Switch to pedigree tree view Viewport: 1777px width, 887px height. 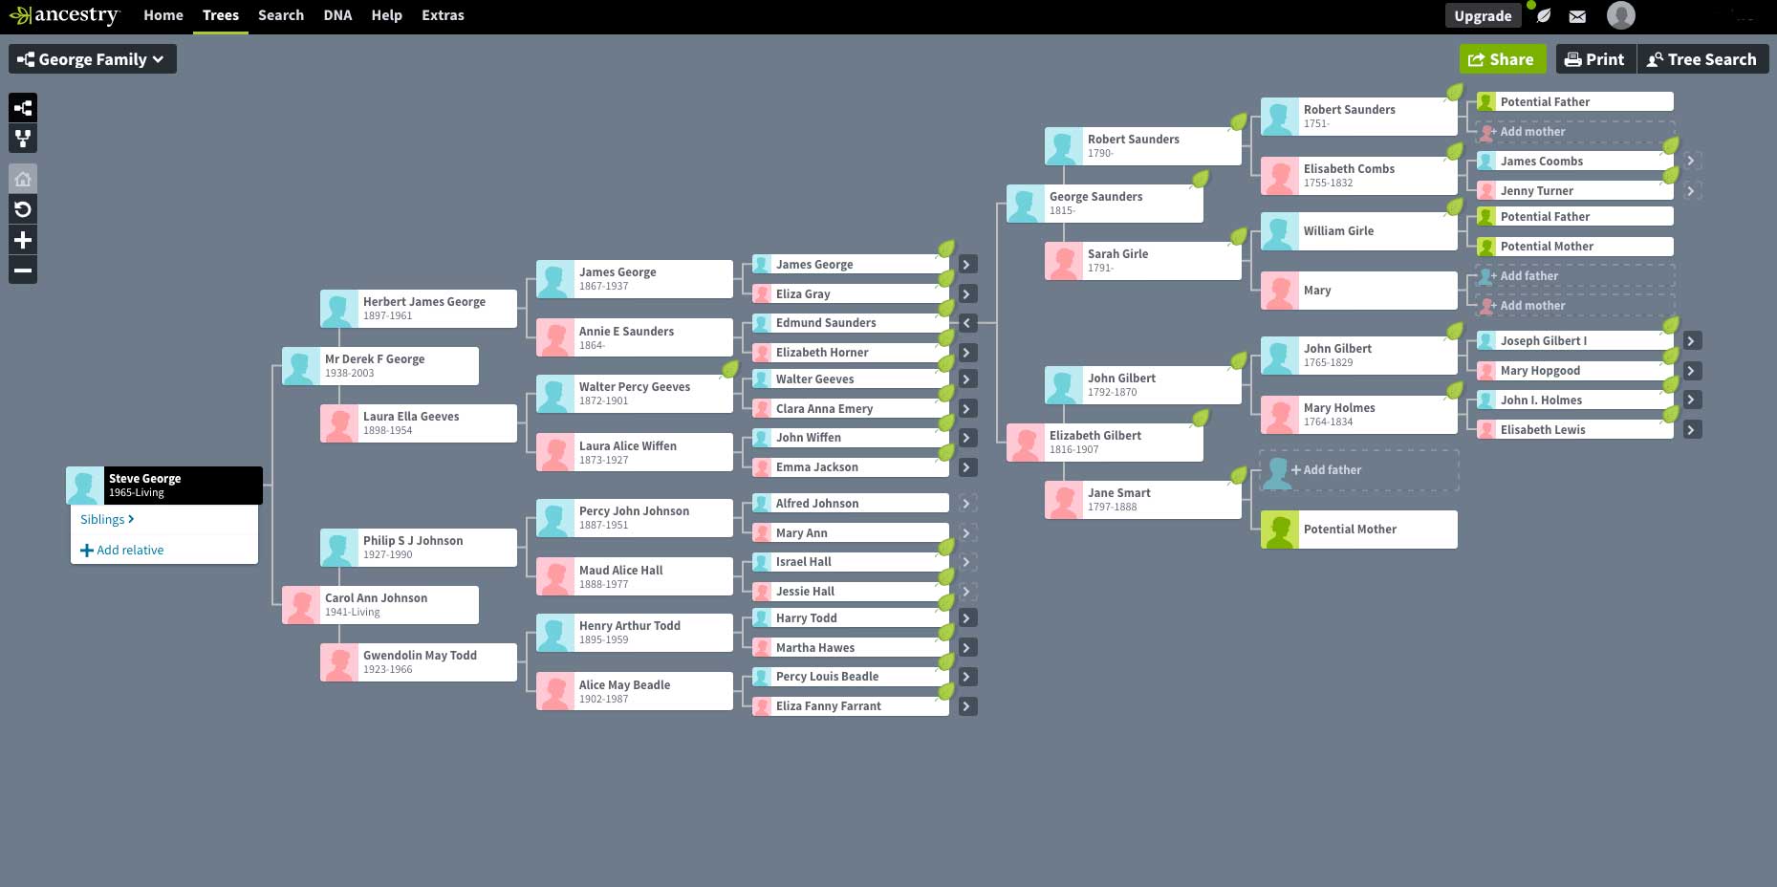23,108
